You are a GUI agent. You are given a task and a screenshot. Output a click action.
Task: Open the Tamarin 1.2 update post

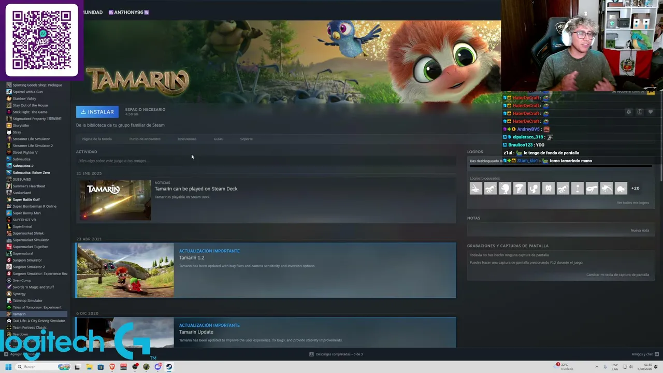coord(192,257)
